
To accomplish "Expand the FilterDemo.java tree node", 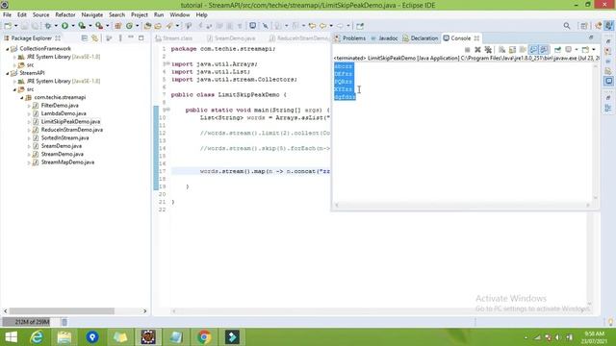I will [29, 106].
